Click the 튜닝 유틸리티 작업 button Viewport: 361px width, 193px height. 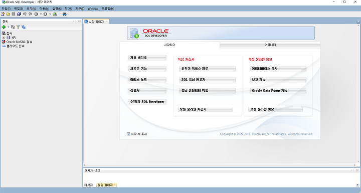[x=208, y=91]
